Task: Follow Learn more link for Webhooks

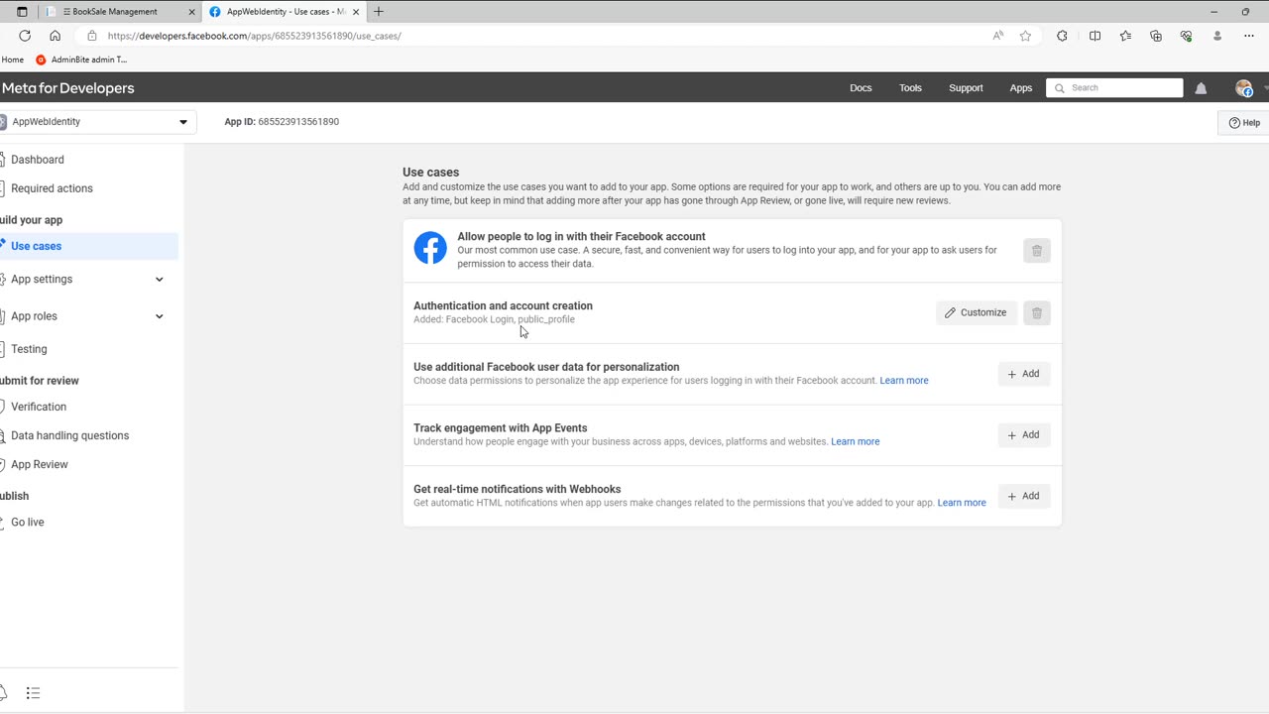Action: tap(962, 503)
